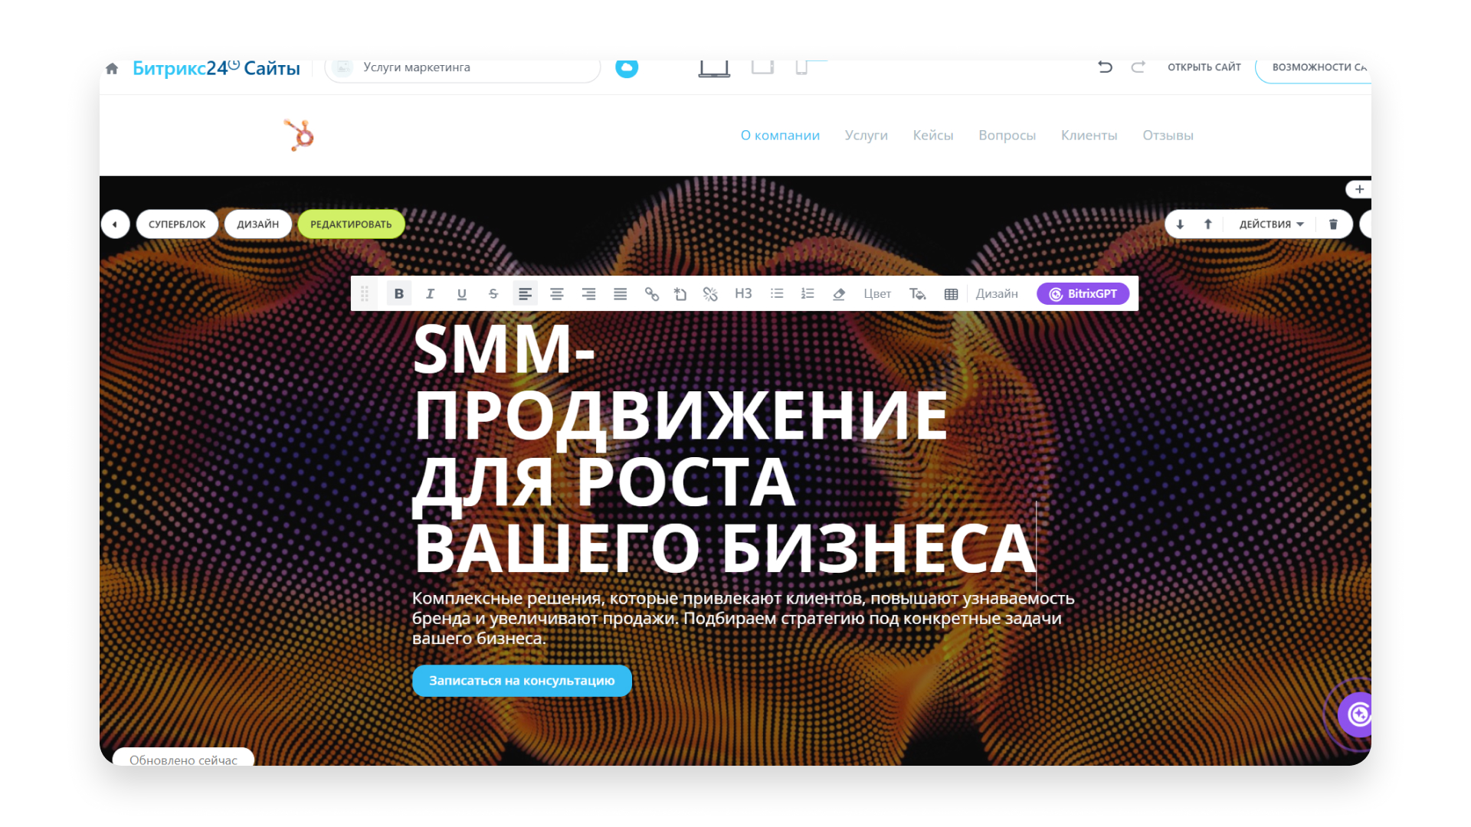Image resolution: width=1471 pixels, height=827 pixels.
Task: Open the Цвет text color picker
Action: [x=877, y=294]
